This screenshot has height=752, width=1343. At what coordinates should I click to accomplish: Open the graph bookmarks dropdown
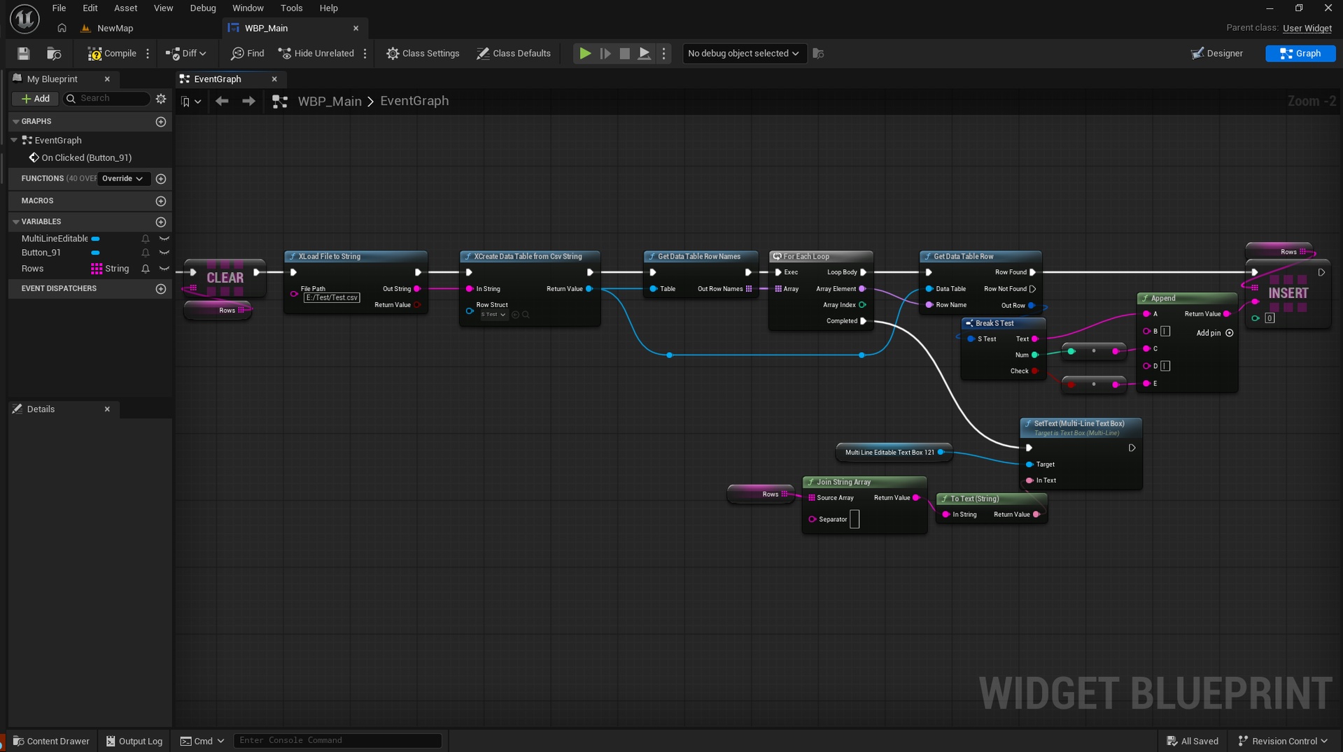coord(190,101)
